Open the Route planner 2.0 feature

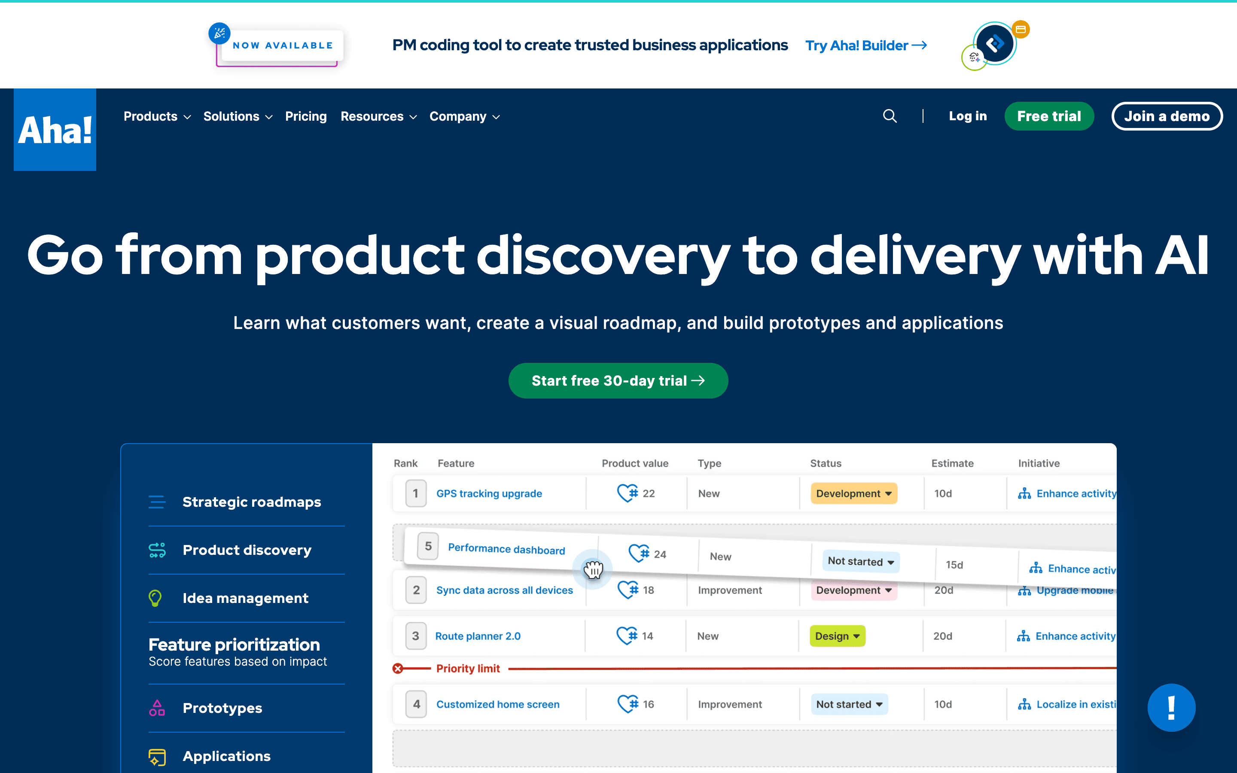(x=478, y=636)
